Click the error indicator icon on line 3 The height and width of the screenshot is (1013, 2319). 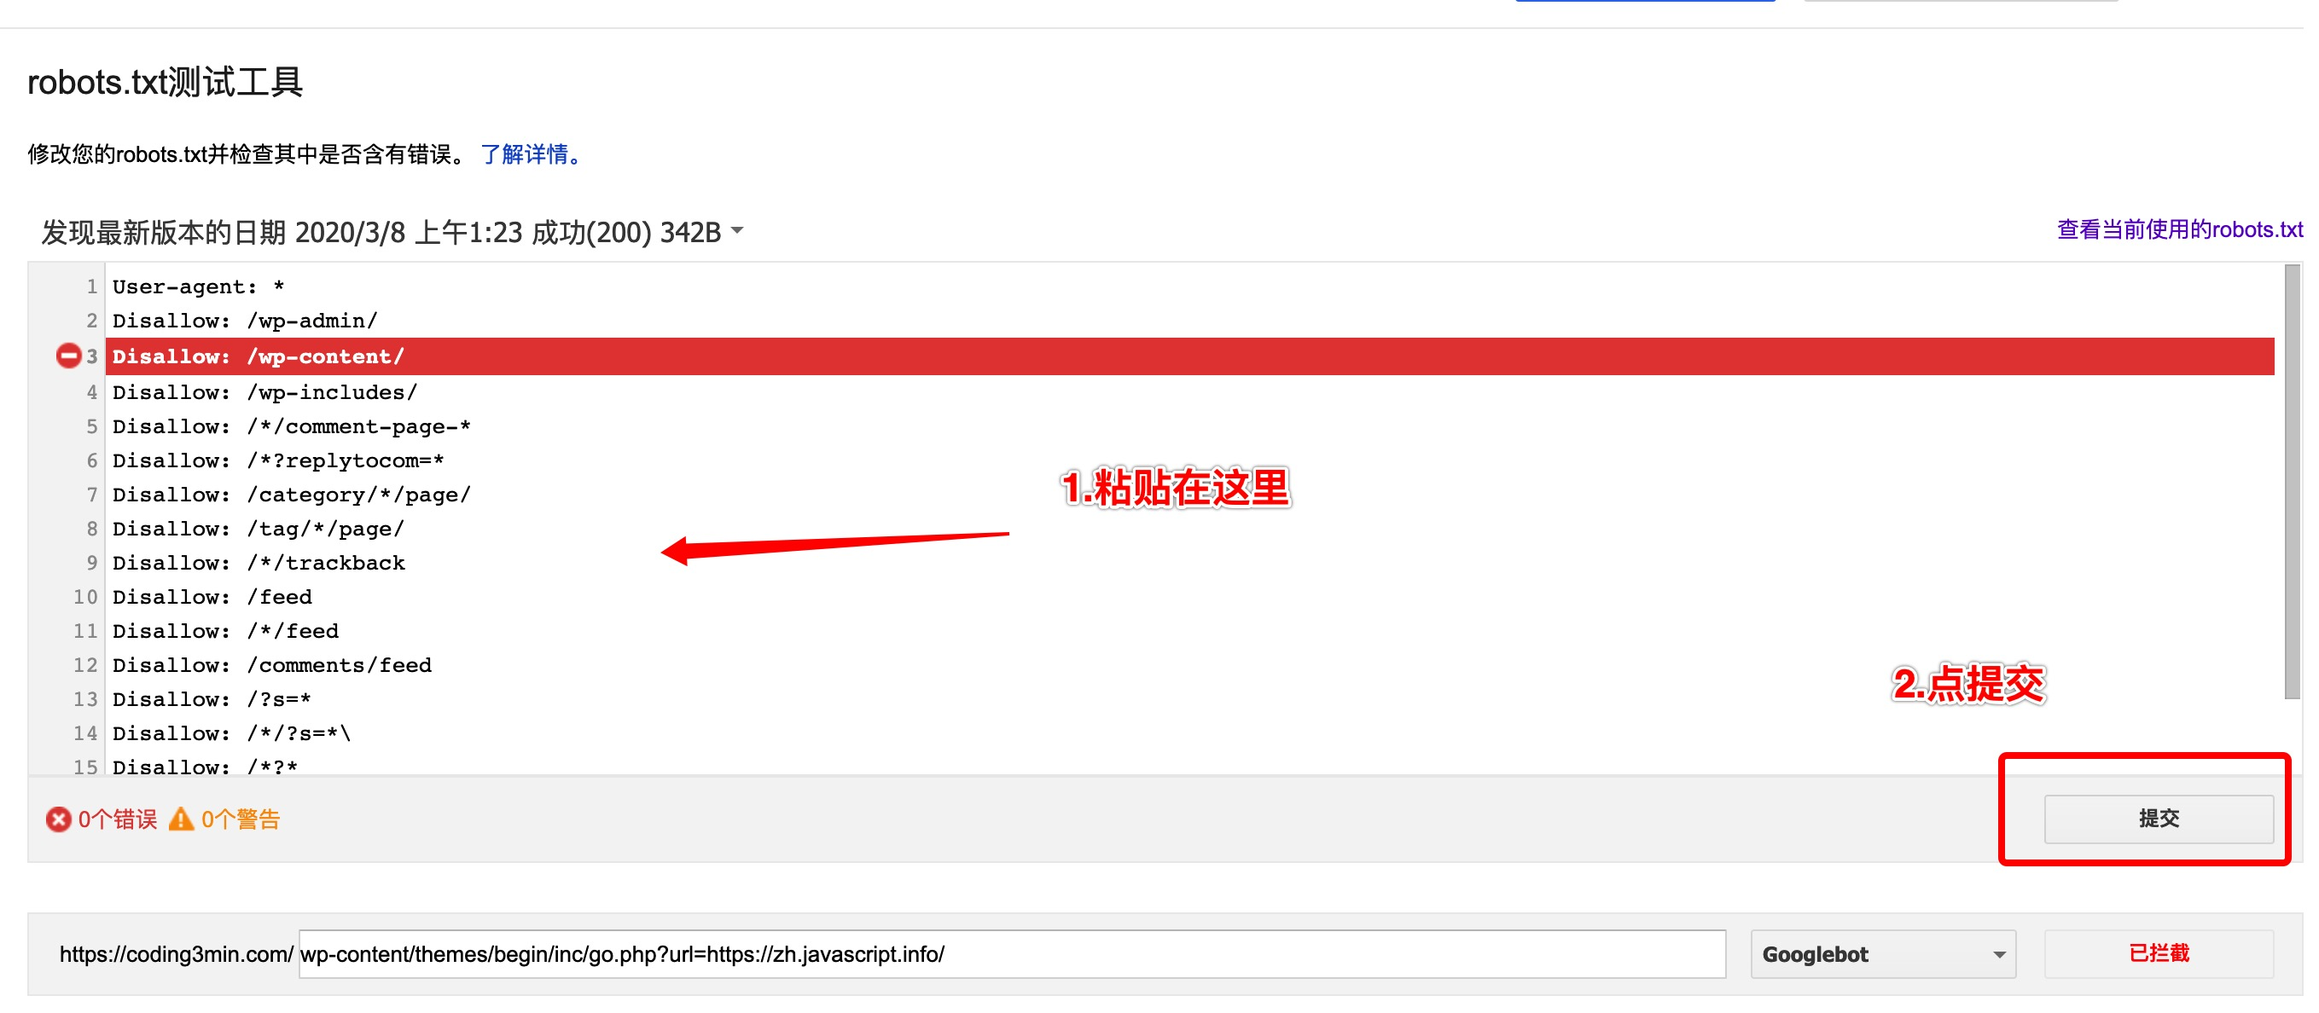71,356
